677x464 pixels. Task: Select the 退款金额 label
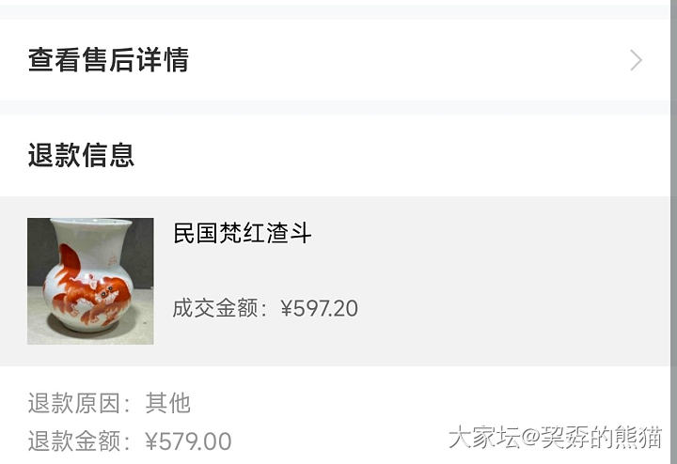pos(74,441)
